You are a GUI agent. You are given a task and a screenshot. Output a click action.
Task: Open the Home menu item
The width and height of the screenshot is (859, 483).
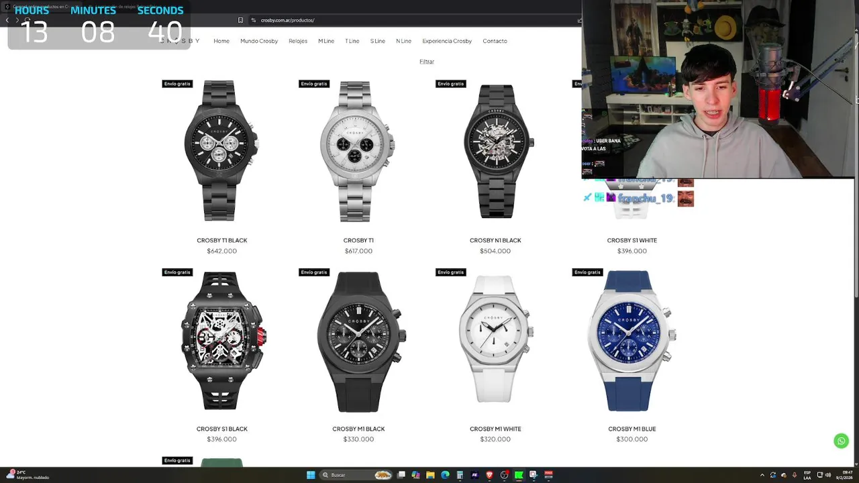221,41
